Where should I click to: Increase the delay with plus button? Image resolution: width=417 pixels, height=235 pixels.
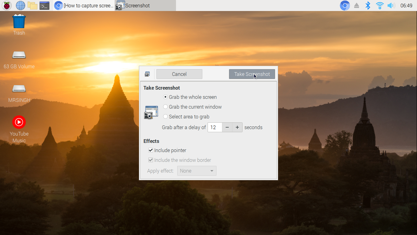click(237, 127)
